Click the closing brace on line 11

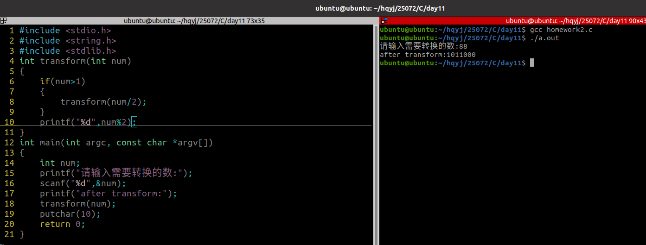pos(22,132)
